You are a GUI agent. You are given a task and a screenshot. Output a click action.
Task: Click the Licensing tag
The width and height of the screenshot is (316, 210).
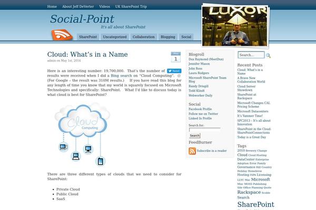pyautogui.click(x=264, y=175)
